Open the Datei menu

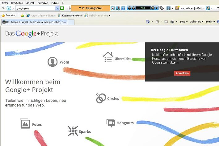(x=5, y=3)
